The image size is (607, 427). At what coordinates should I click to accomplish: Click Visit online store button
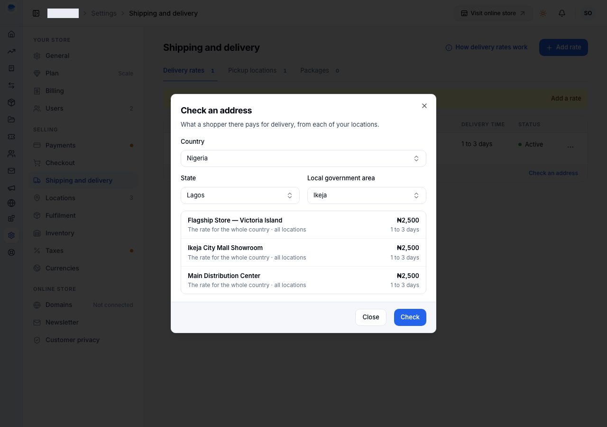point(493,13)
